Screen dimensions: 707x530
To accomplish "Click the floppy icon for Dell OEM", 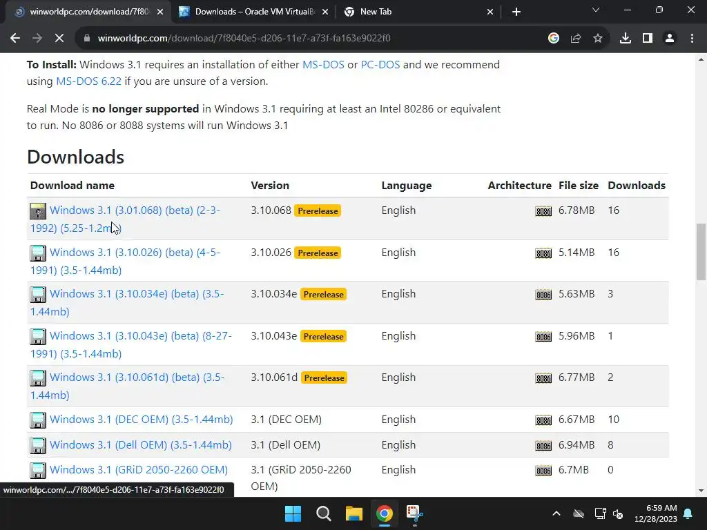I will [x=38, y=446].
